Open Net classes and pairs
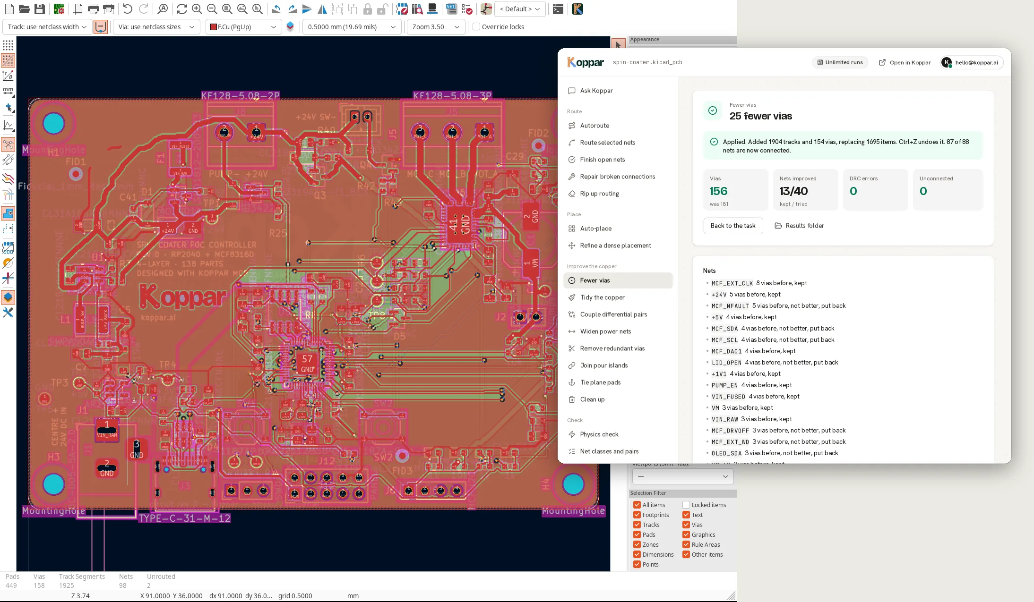The image size is (1034, 602). (x=618, y=451)
